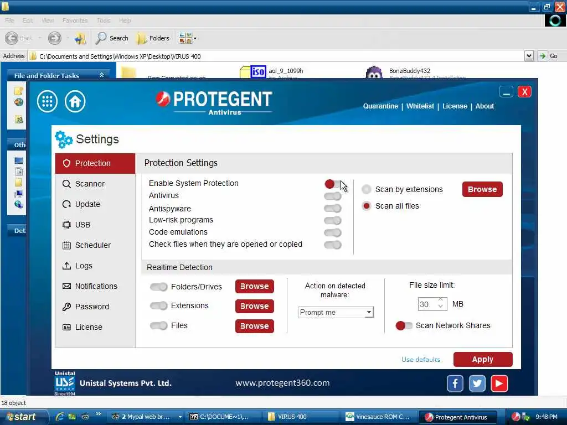Go to the Protegent home screen icon
567x425 pixels.
click(x=75, y=102)
